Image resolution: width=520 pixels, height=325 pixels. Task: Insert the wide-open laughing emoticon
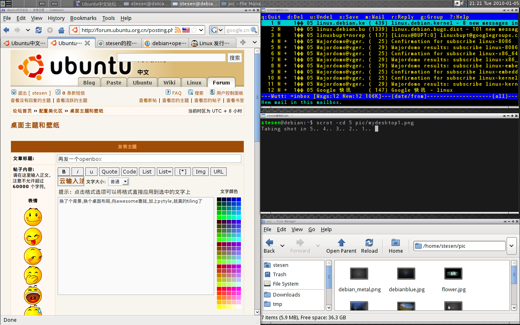click(x=33, y=295)
